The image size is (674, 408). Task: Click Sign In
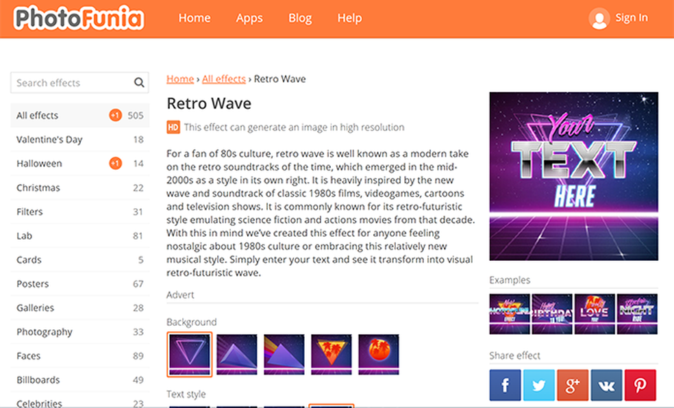click(x=632, y=18)
